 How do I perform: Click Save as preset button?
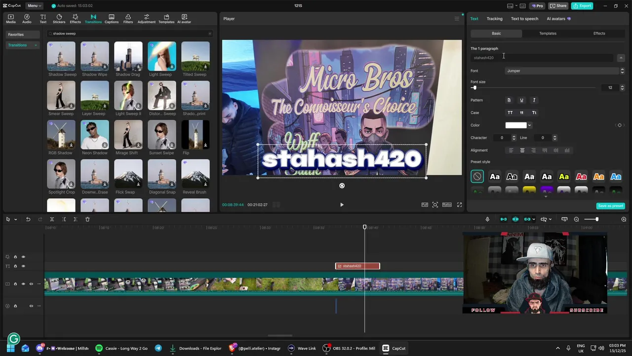pyautogui.click(x=611, y=206)
